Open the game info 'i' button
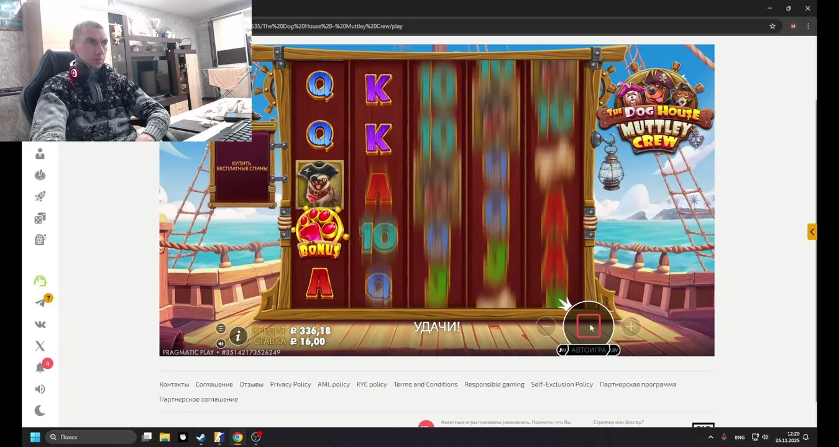 point(238,336)
